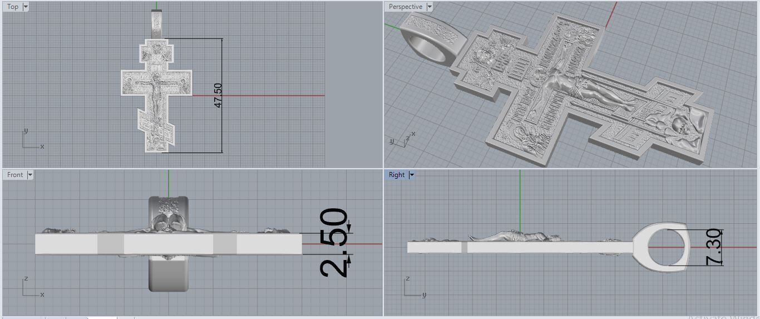Open the Top viewport dropdown arrow
760x319 pixels.
point(26,7)
